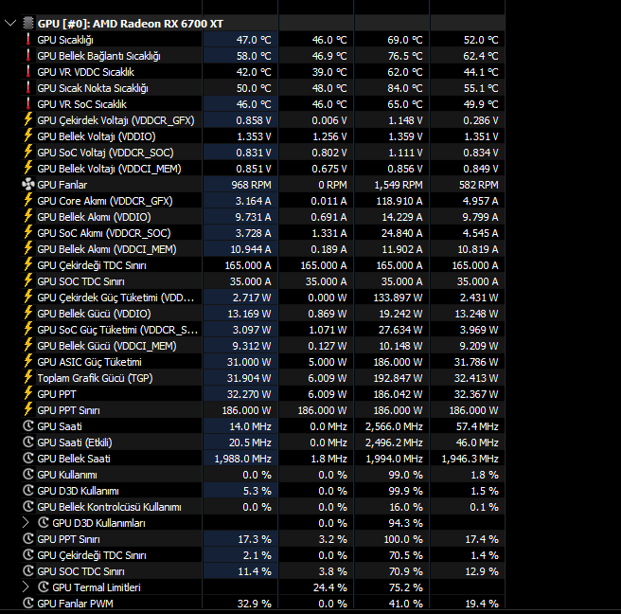This screenshot has width=621, height=614.
Task: Select the GPU PPT Sınırı row showing 17.3 %
Action: click(x=68, y=539)
